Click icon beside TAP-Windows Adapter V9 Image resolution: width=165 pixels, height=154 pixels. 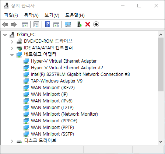pos(26,81)
